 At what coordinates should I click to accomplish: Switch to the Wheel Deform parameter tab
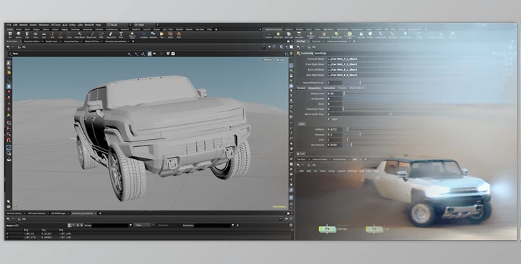click(357, 88)
